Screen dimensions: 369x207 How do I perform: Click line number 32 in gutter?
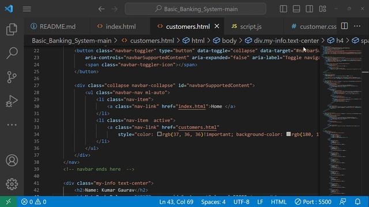36,120
